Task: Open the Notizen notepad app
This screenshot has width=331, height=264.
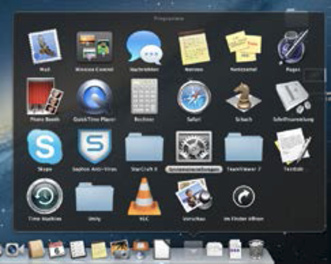Action: tap(194, 47)
